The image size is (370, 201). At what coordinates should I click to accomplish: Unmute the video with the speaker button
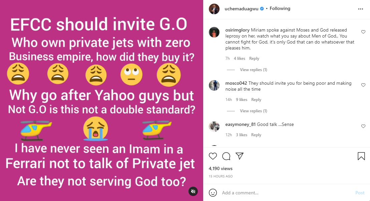point(193,191)
